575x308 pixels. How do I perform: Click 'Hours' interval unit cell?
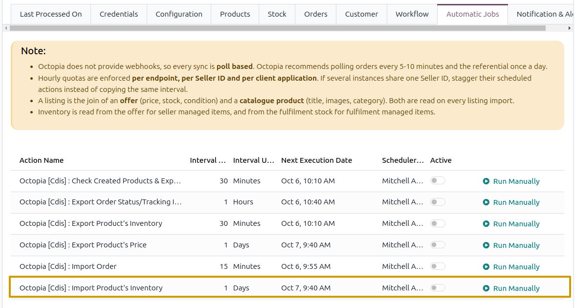tap(243, 202)
